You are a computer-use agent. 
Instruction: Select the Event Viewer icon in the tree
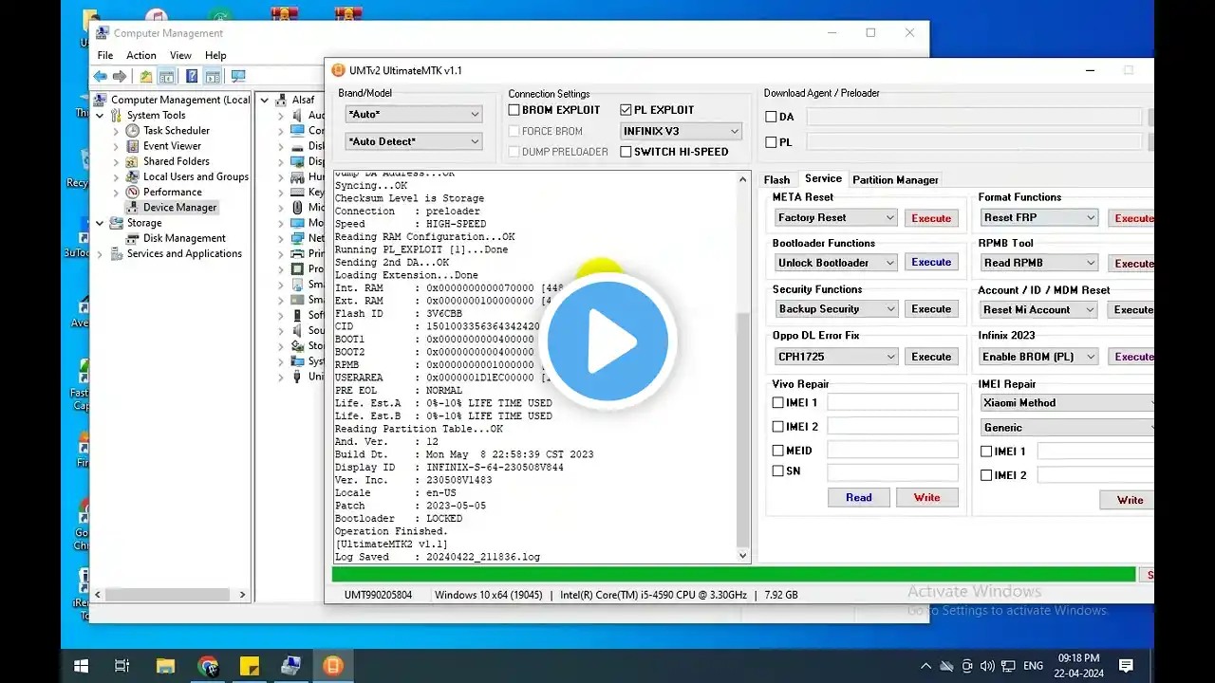coord(133,146)
